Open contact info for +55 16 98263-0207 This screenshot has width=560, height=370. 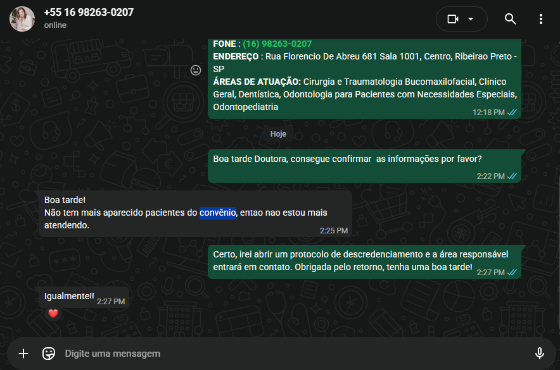coord(89,12)
